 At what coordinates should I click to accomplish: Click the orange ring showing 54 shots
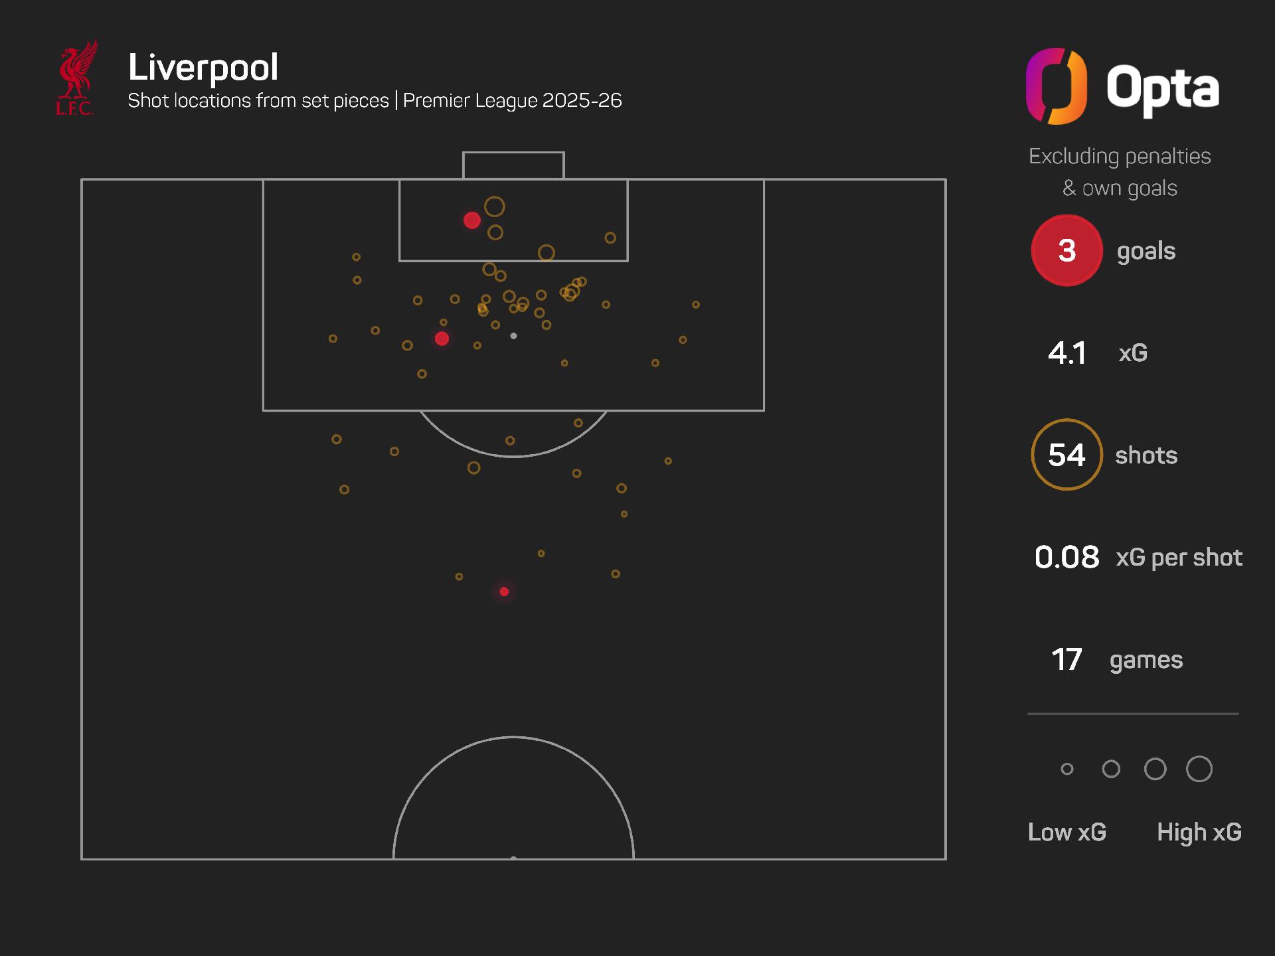(1066, 455)
